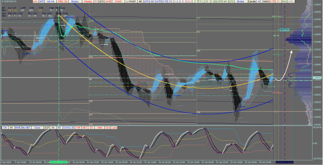Click the blue 0.78 value button
This screenshot has height=165, width=323.
point(165,2)
